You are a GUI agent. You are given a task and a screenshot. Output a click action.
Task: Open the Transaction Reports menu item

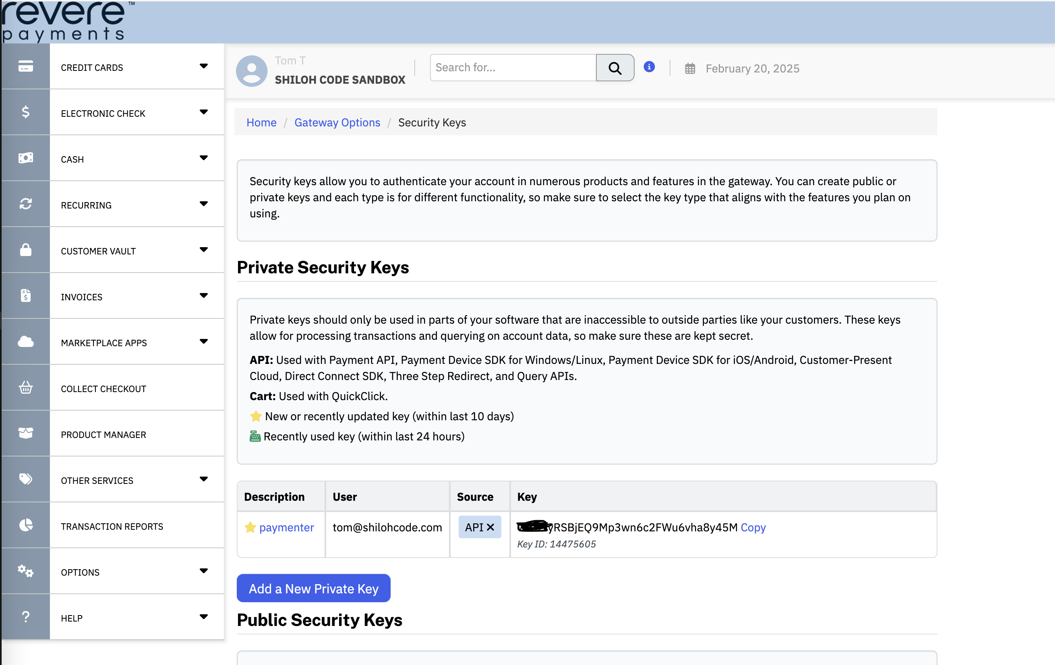[112, 527]
